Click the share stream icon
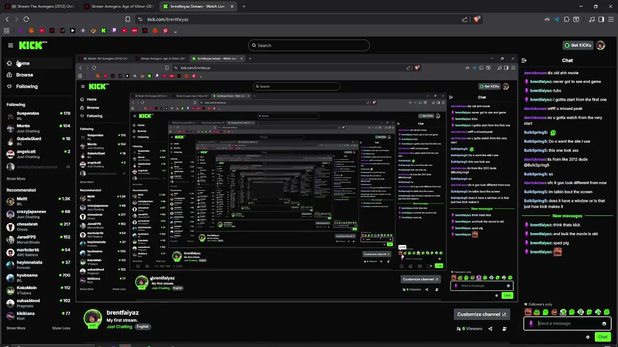Viewport: 618px width, 347px height. tap(490, 329)
